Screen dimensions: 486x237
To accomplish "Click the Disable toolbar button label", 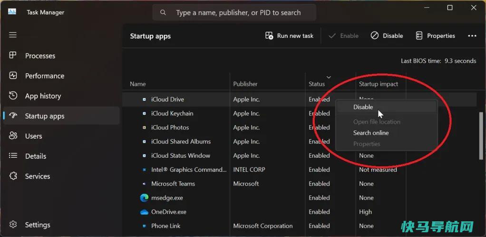I will click(393, 36).
